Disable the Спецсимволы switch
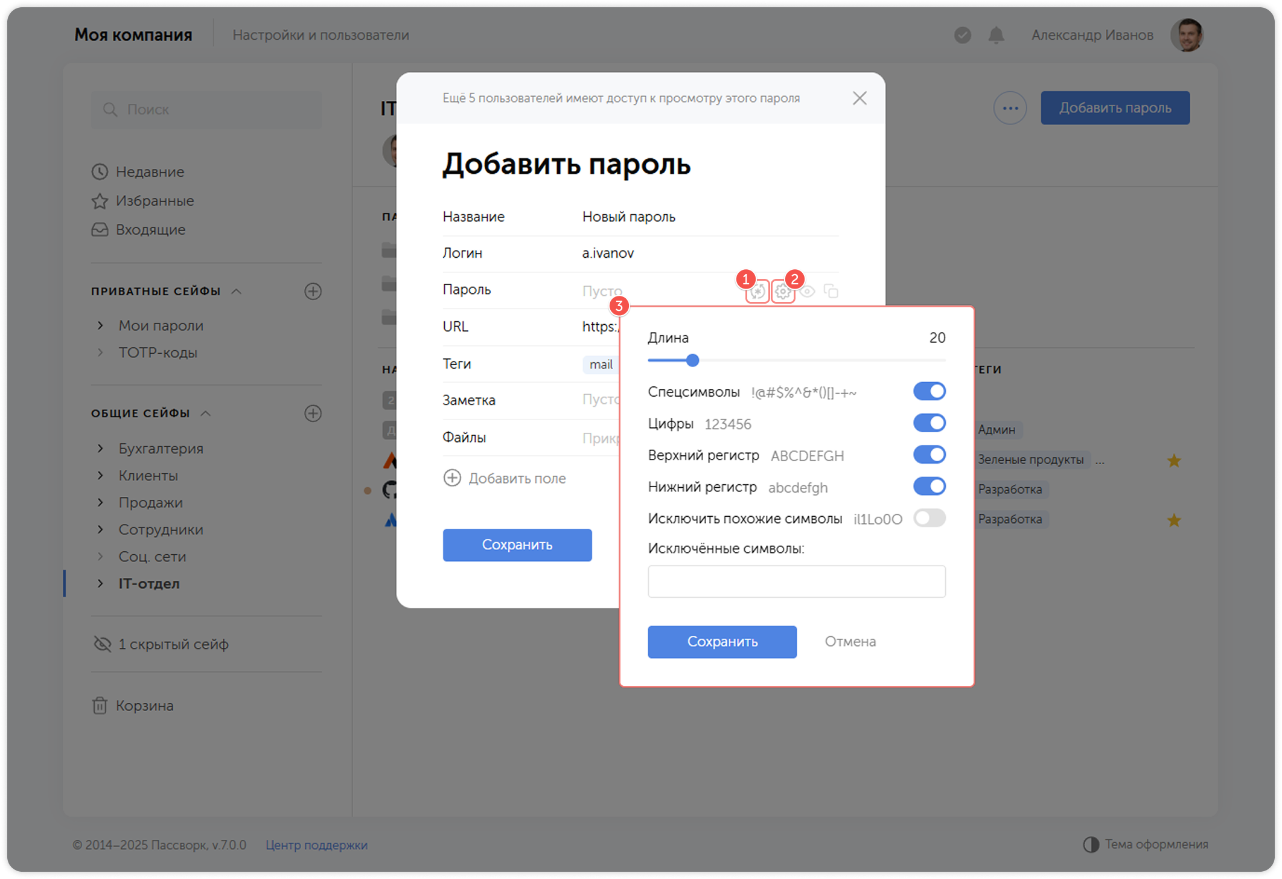 pos(930,391)
